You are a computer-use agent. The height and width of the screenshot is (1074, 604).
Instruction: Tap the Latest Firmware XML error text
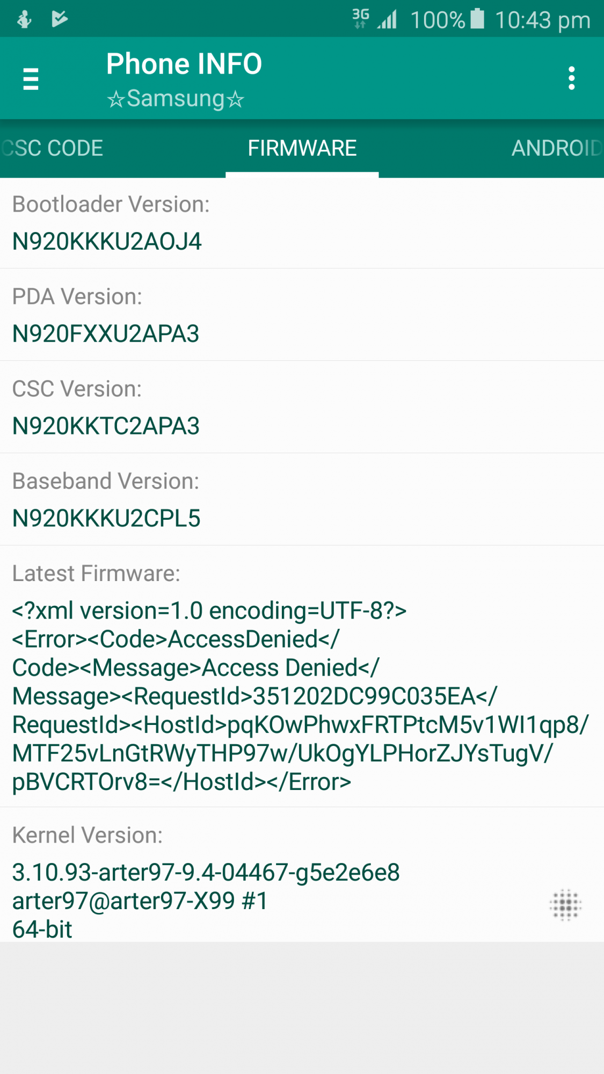[301, 696]
